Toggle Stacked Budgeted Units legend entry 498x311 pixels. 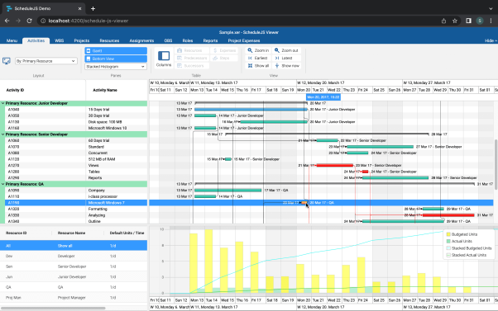[x=469, y=248]
